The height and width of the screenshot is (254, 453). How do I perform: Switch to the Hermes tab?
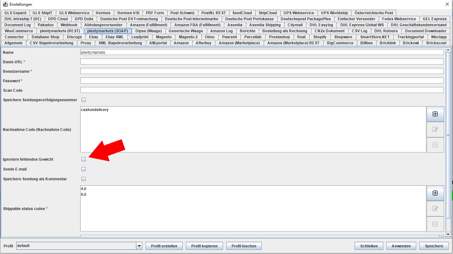pyautogui.click(x=103, y=13)
